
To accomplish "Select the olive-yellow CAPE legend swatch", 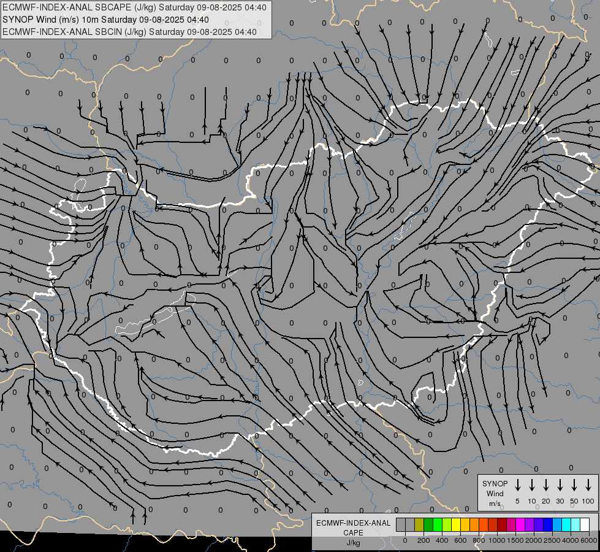I will pos(419,524).
